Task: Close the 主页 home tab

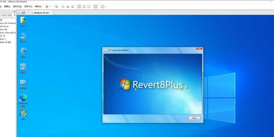Action: (28, 13)
